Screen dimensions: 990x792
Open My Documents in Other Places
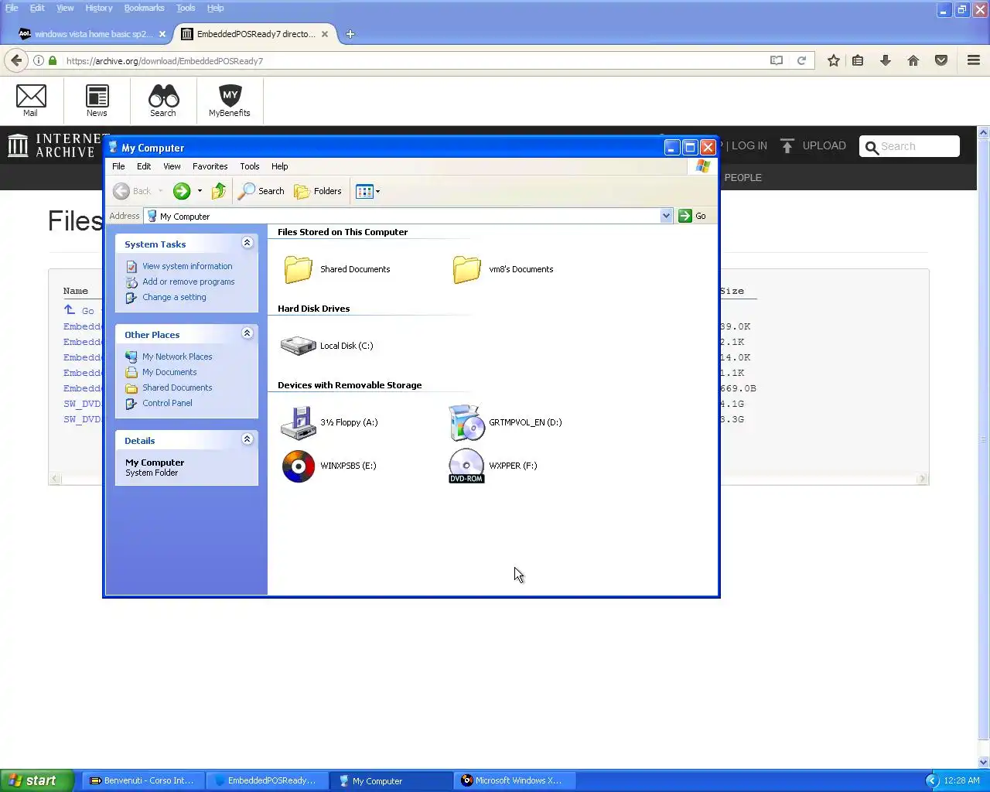[x=169, y=372]
